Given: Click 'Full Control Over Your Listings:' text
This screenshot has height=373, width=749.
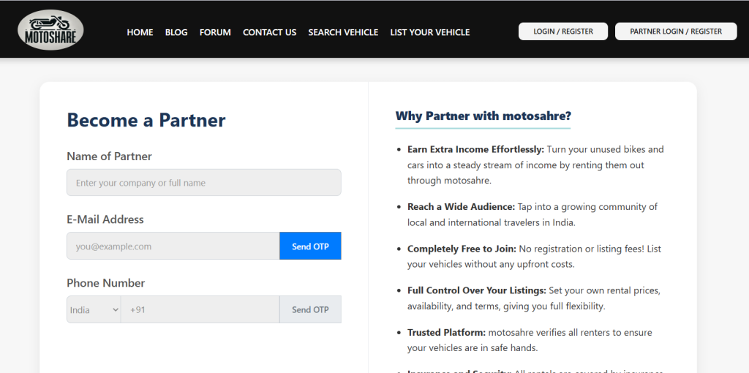Looking at the screenshot, I should (477, 290).
